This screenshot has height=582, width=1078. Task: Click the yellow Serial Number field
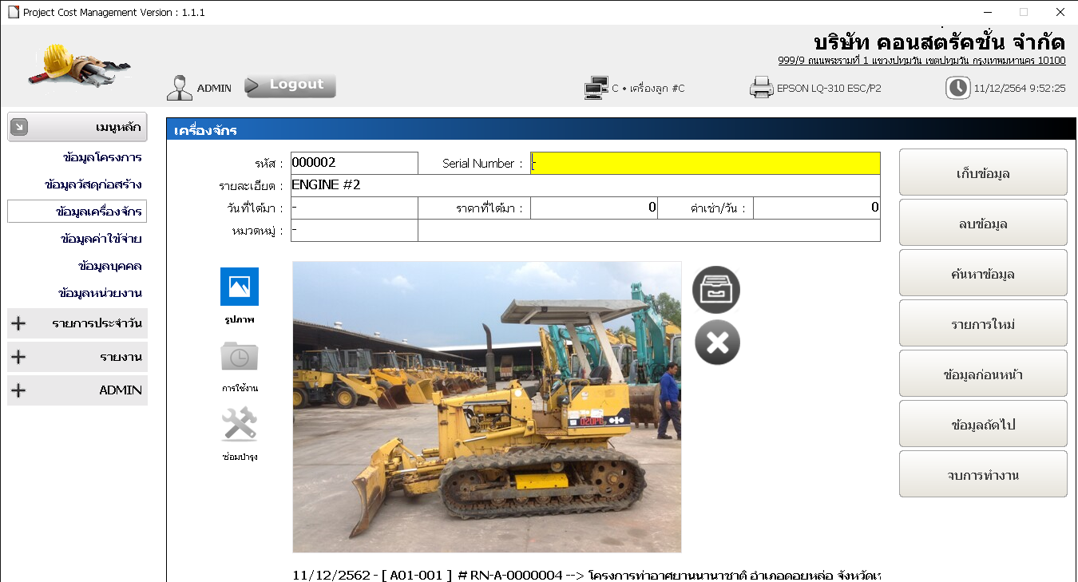705,163
